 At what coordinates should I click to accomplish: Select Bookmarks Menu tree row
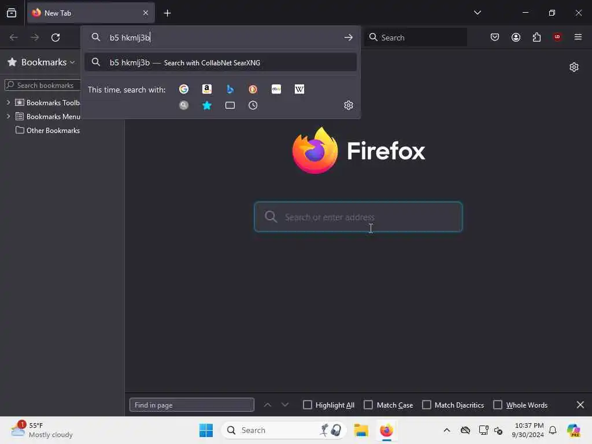[47, 116]
